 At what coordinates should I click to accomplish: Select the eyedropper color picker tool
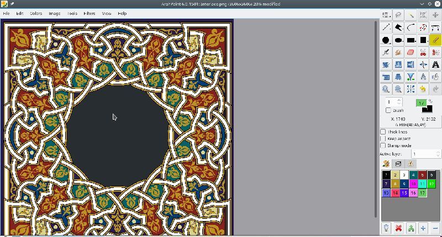(386, 52)
